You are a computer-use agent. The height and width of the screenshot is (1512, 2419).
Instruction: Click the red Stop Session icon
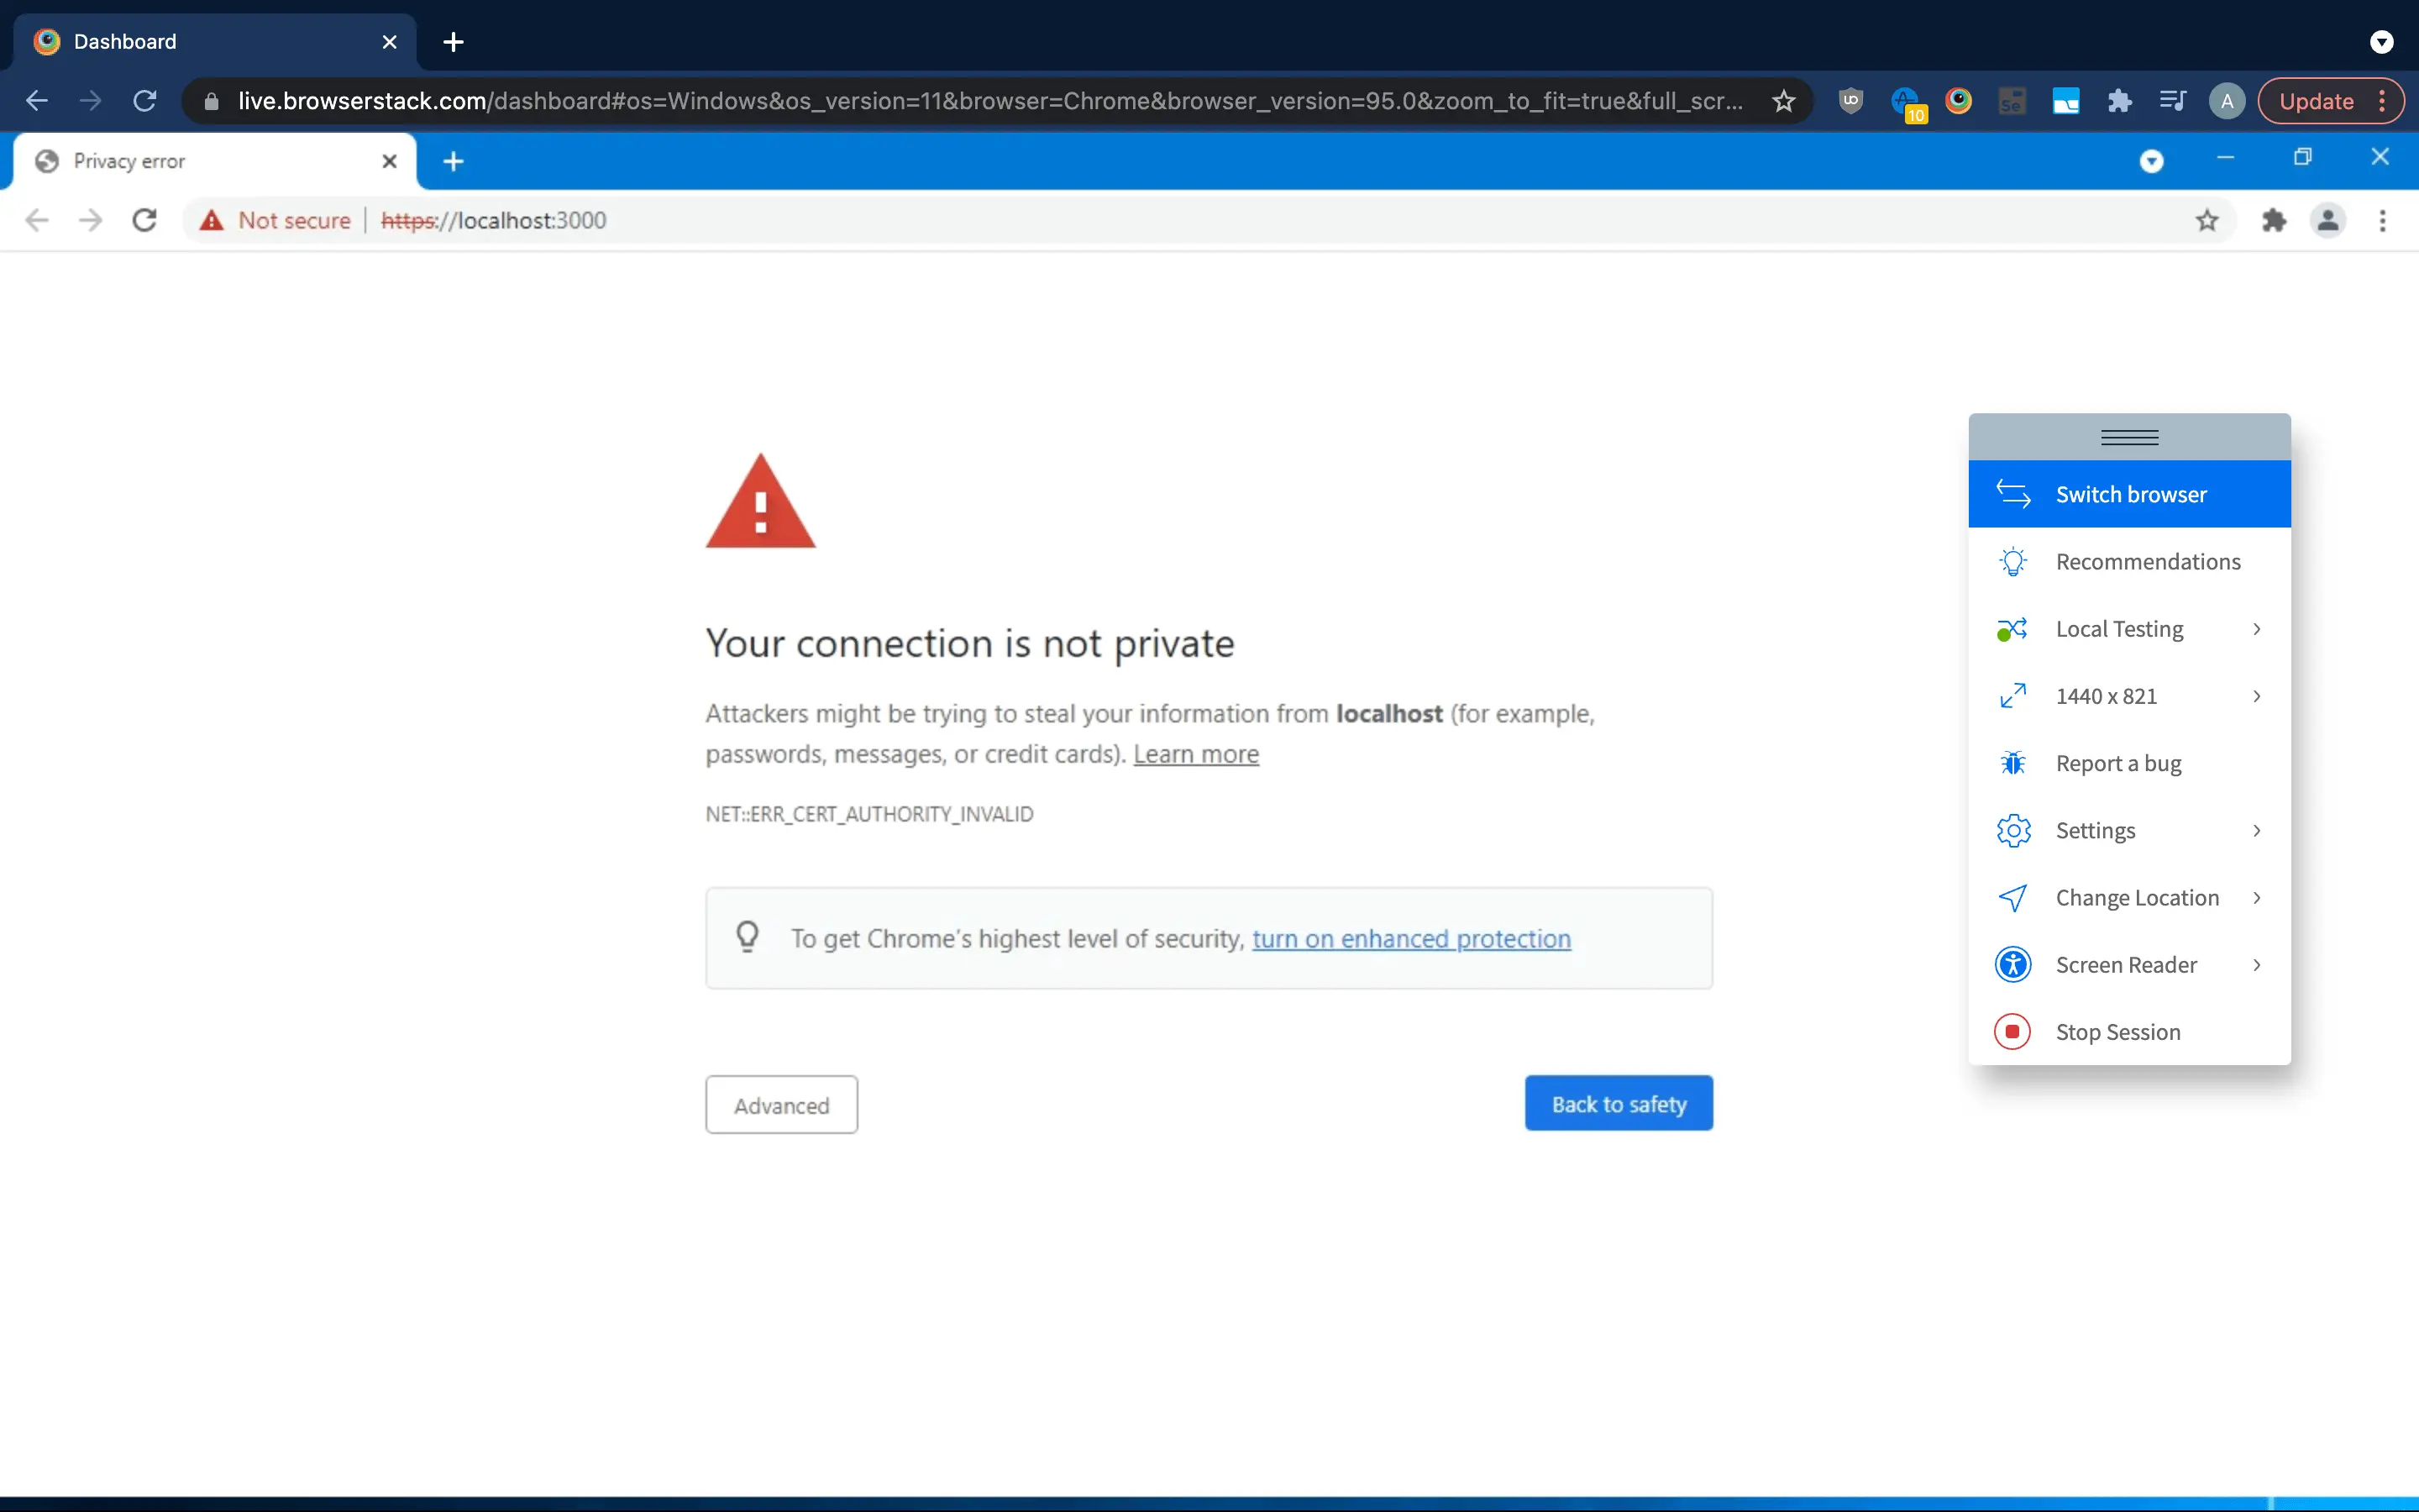pos(2013,1032)
